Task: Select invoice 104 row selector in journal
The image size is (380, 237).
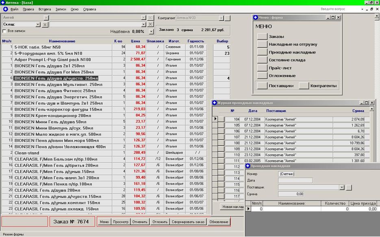Action: click(x=215, y=119)
